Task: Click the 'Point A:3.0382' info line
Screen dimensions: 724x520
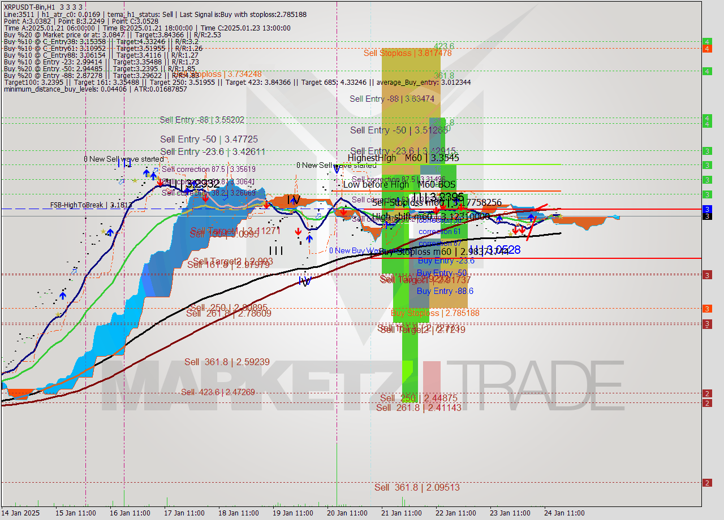Action: [81, 21]
